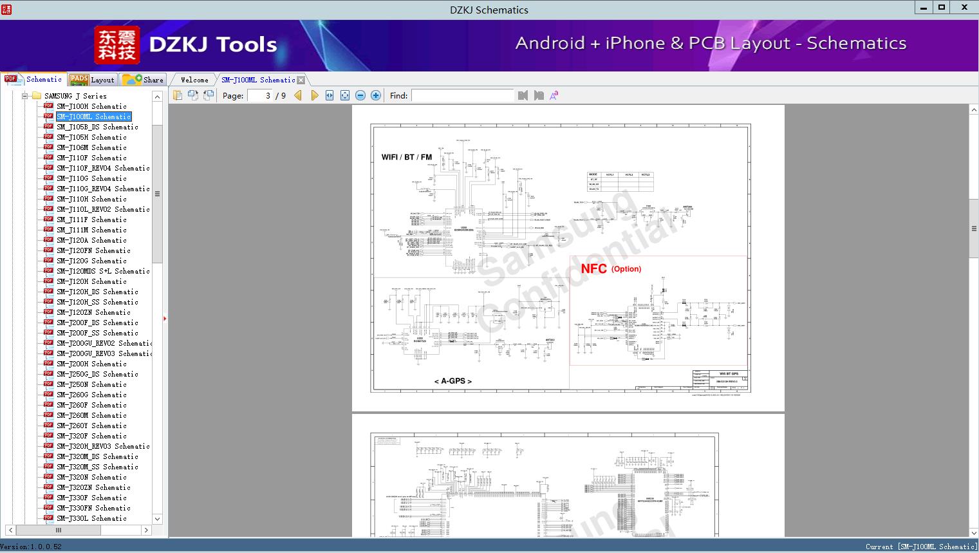Click the tree horizontal scroll left arrow

[11, 530]
